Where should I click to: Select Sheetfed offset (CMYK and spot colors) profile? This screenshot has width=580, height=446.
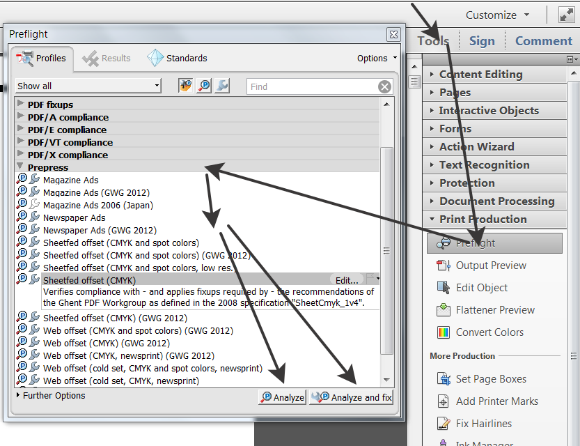[x=121, y=243]
